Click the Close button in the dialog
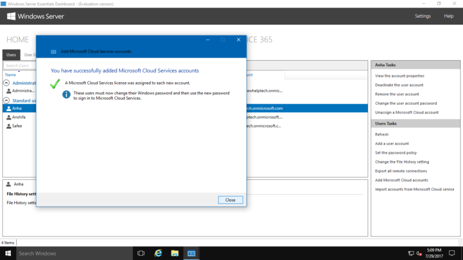This screenshot has width=463, height=260. point(230,200)
